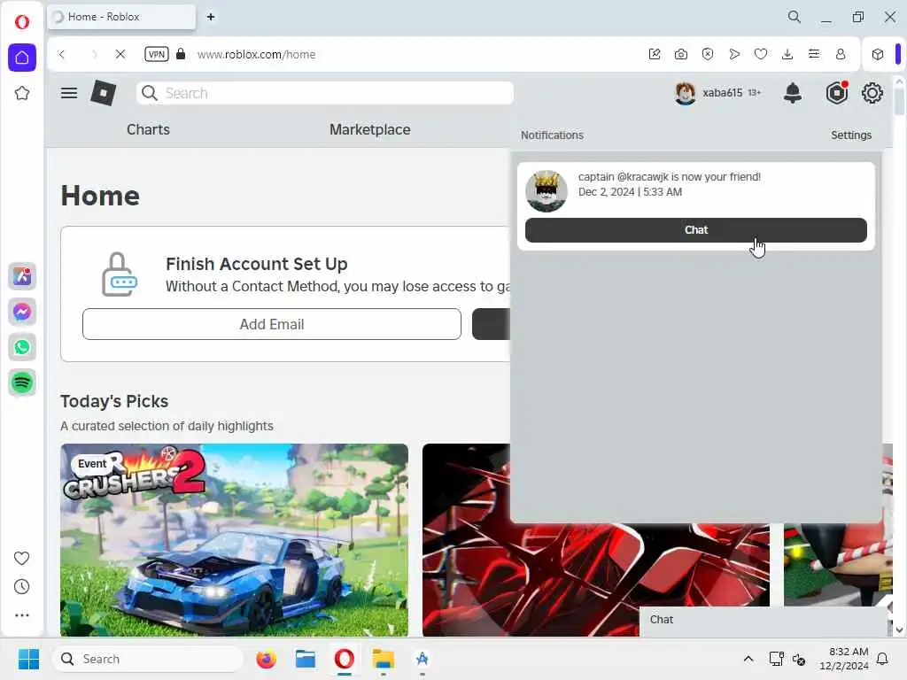Go to the Marketplace tab
The height and width of the screenshot is (680, 907).
pos(369,129)
